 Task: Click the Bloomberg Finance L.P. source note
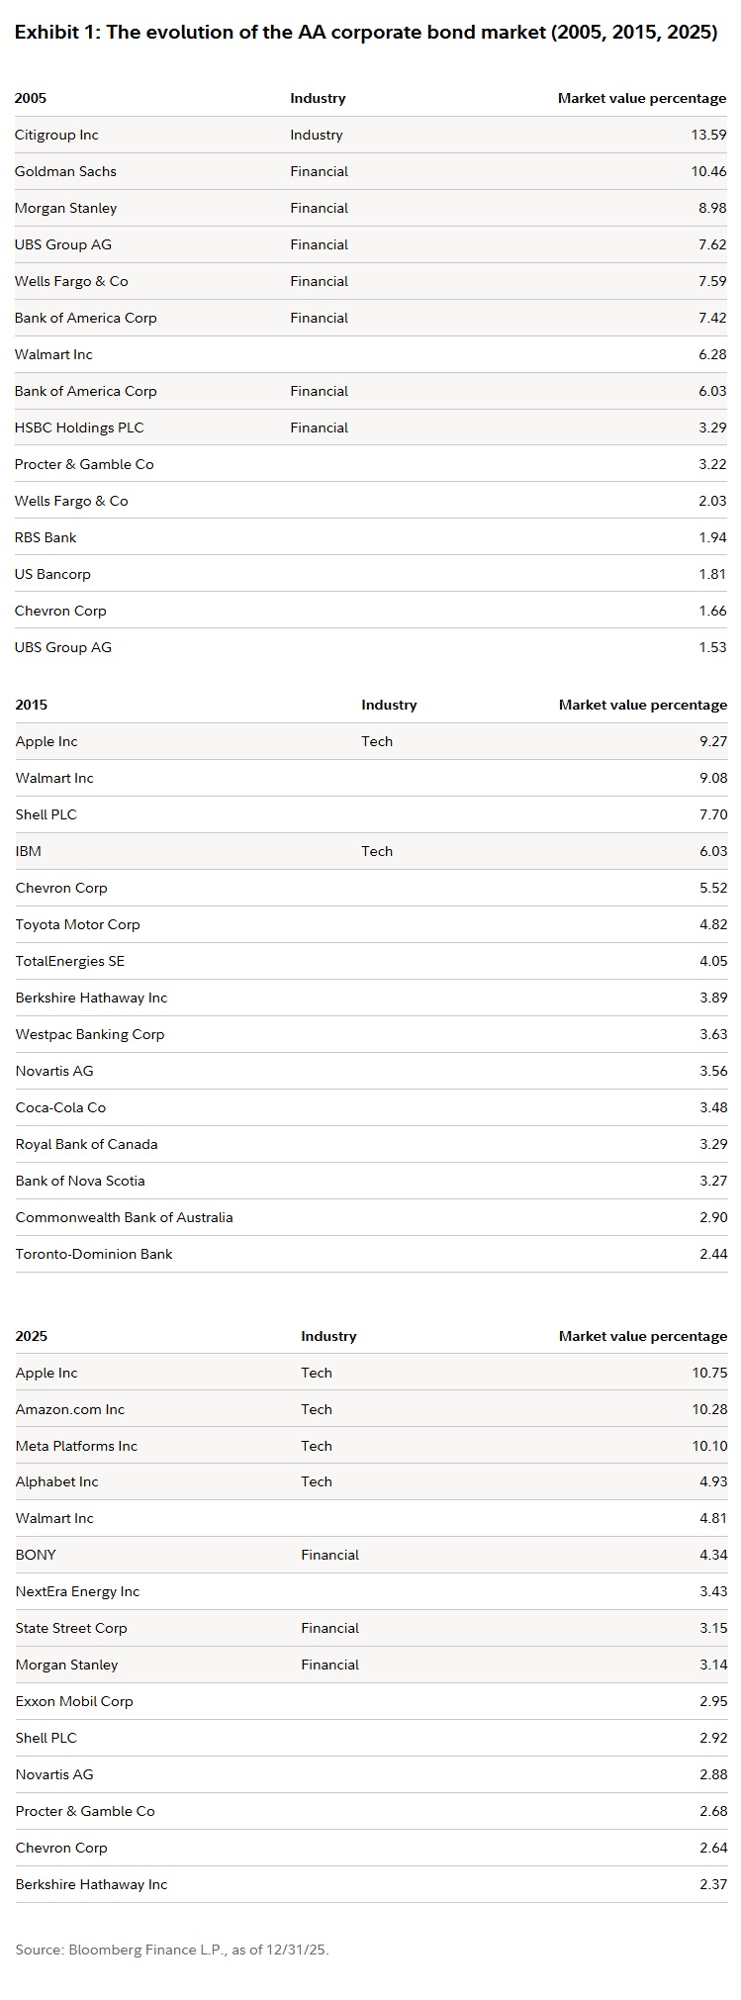click(171, 1950)
